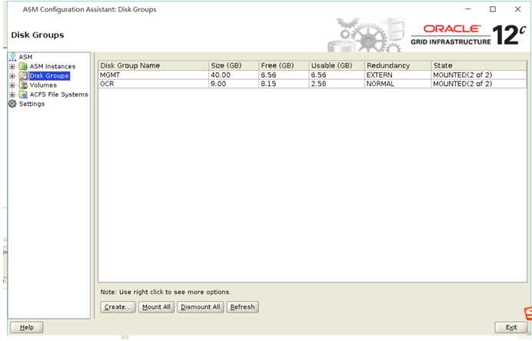Click the 8.15 free space cell
The image size is (532, 341).
click(284, 84)
